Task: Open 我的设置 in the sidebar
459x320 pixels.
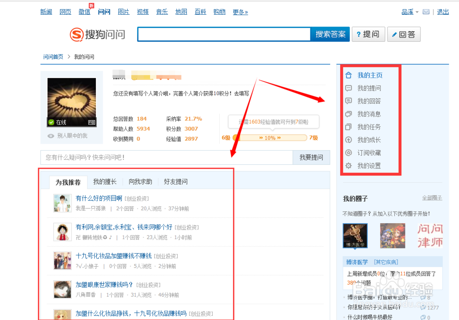Action: click(369, 166)
